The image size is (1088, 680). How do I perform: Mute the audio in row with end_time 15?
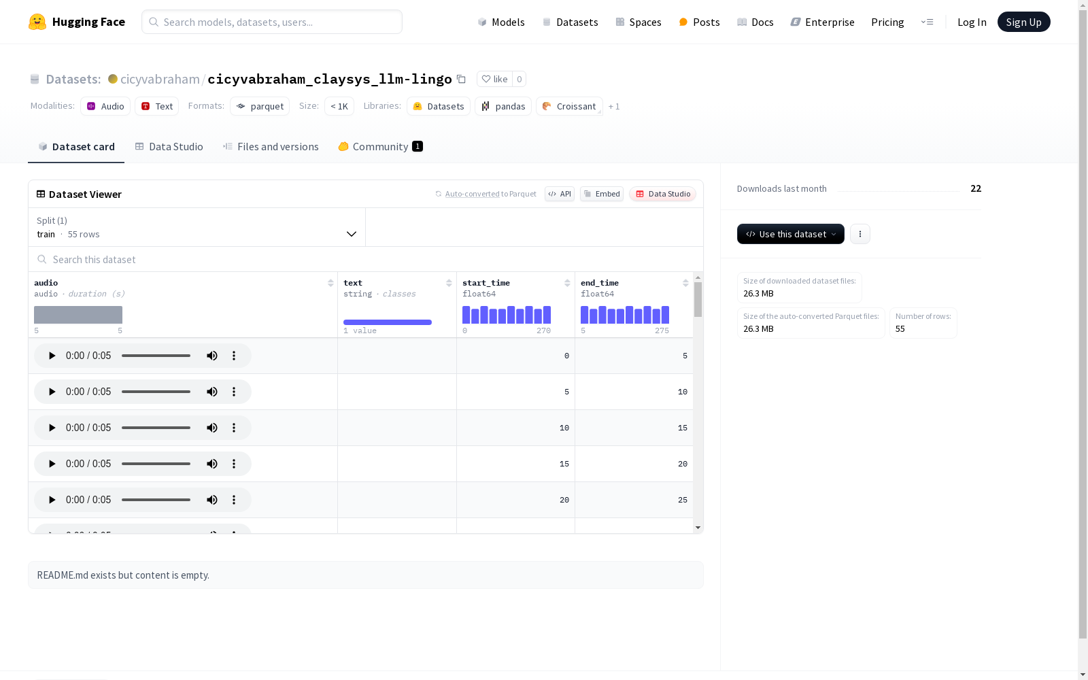(212, 428)
